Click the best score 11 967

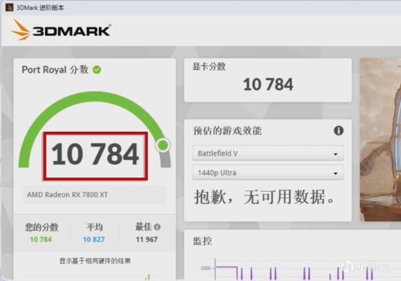coord(147,239)
